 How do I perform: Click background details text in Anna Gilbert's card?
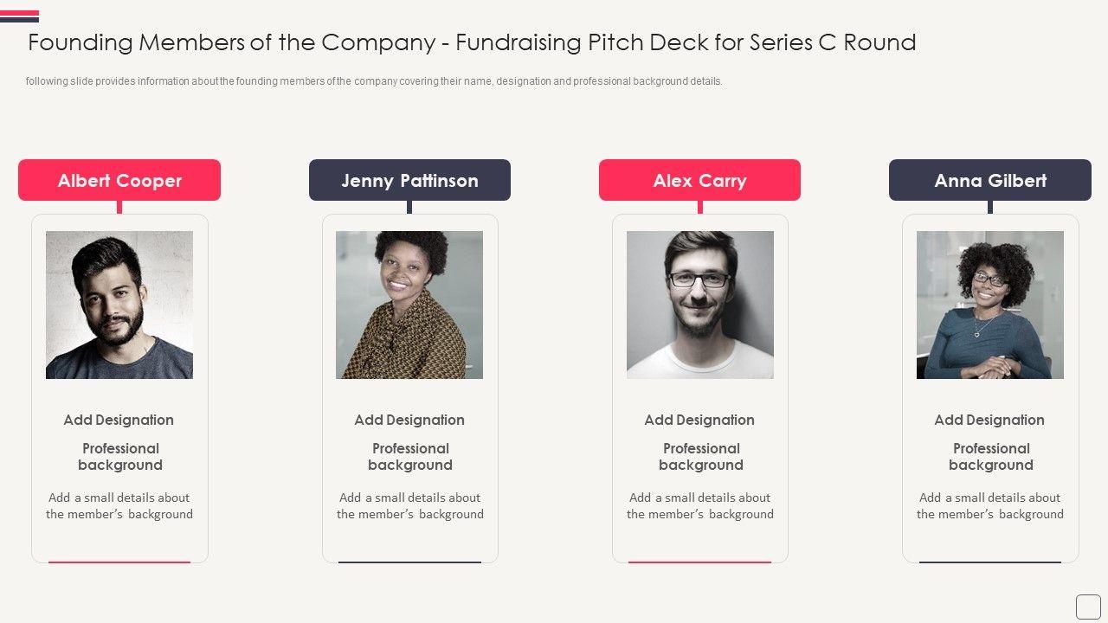click(990, 506)
